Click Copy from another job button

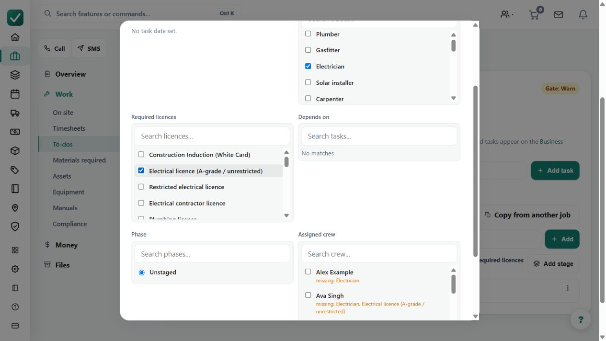click(527, 215)
